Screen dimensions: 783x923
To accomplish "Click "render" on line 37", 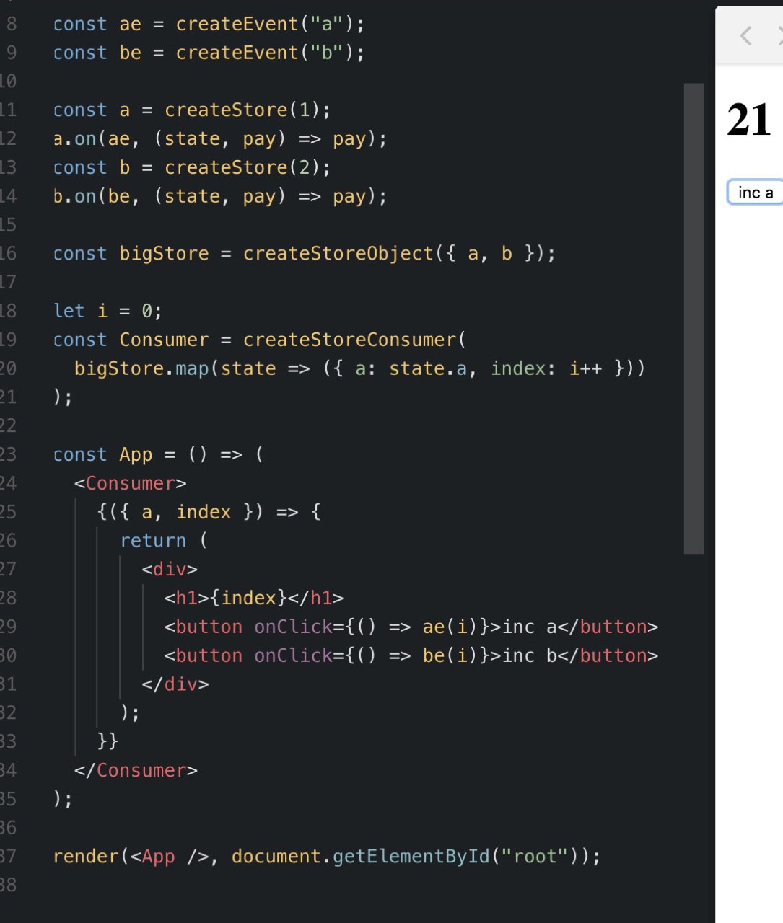I will click(x=86, y=857).
